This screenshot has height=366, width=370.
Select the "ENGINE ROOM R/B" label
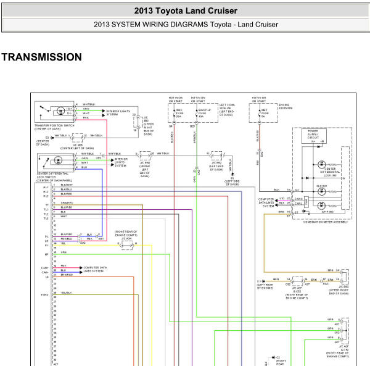(x=286, y=107)
